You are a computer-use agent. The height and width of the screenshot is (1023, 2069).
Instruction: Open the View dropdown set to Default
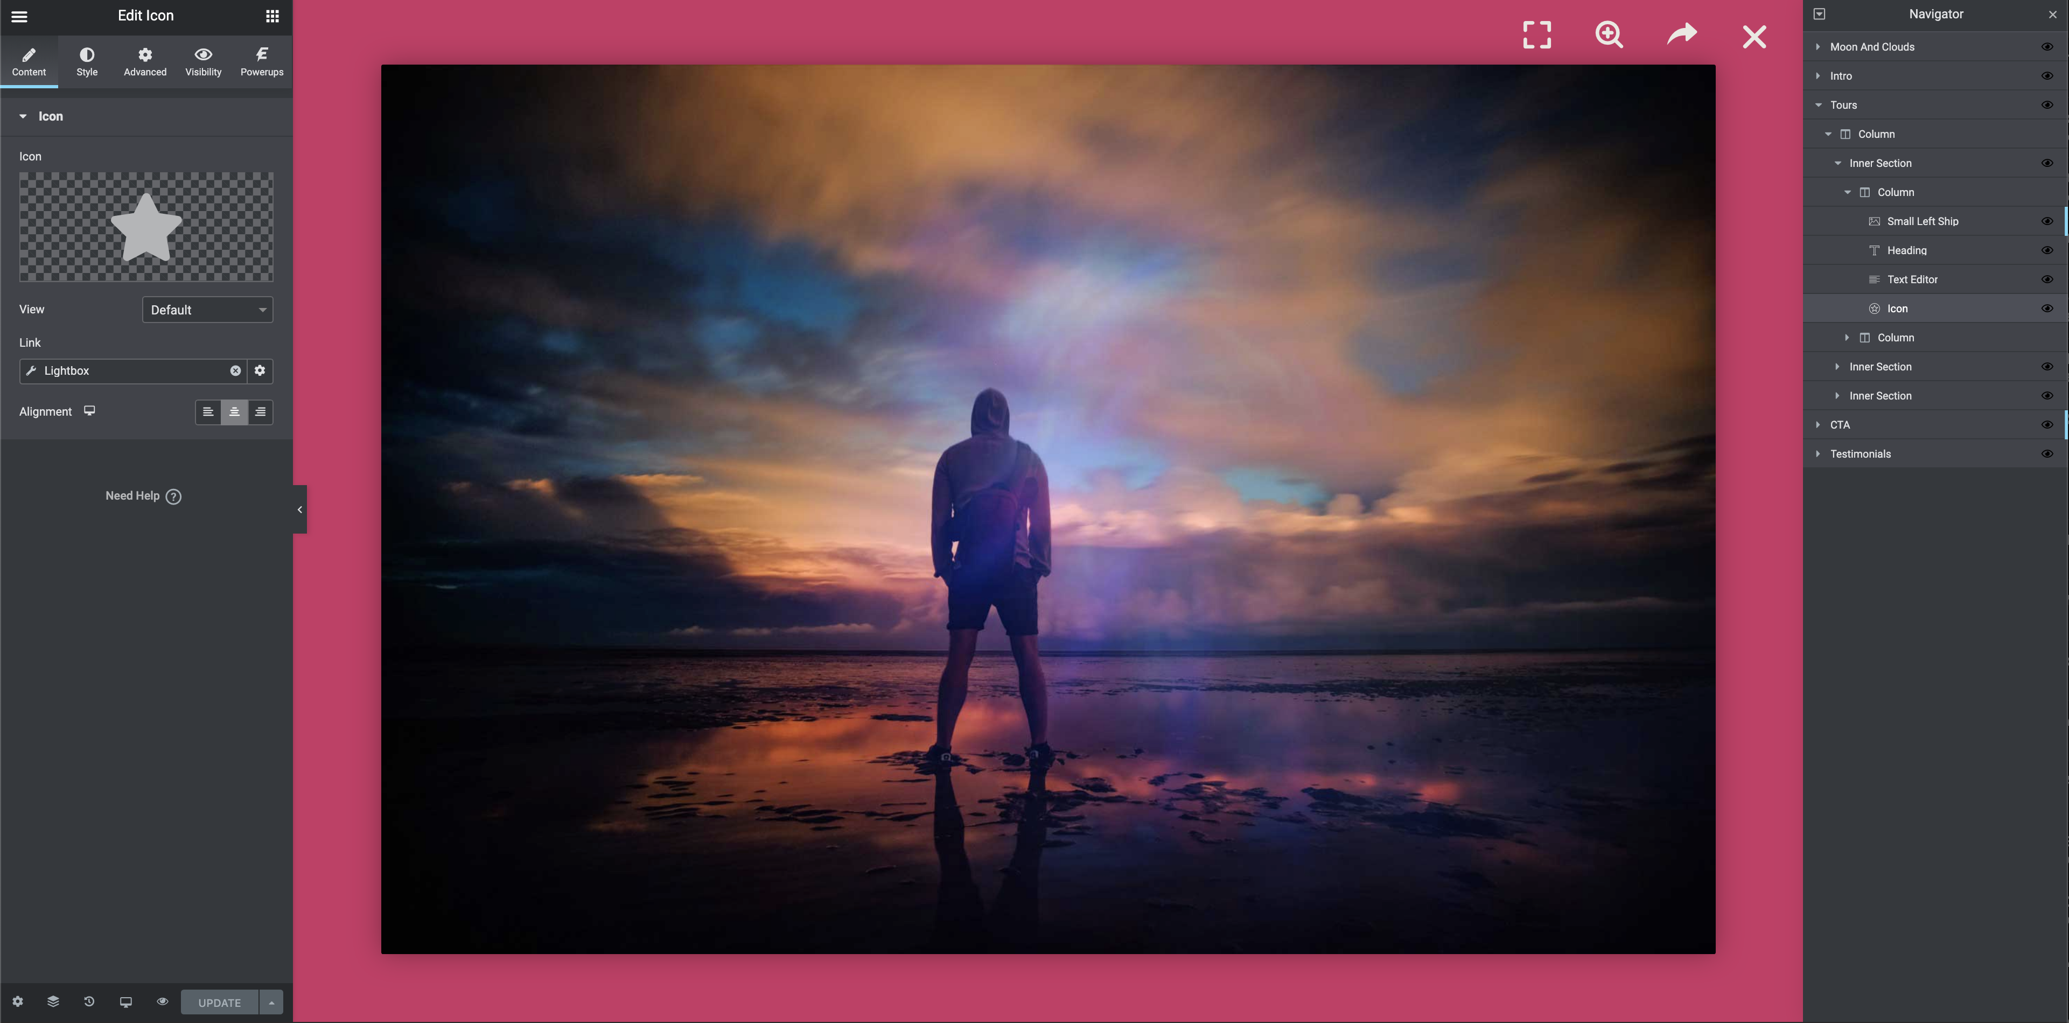(207, 310)
